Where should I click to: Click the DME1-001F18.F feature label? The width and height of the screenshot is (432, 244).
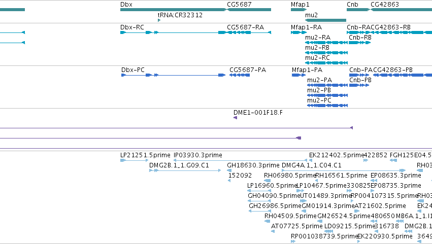(x=258, y=113)
